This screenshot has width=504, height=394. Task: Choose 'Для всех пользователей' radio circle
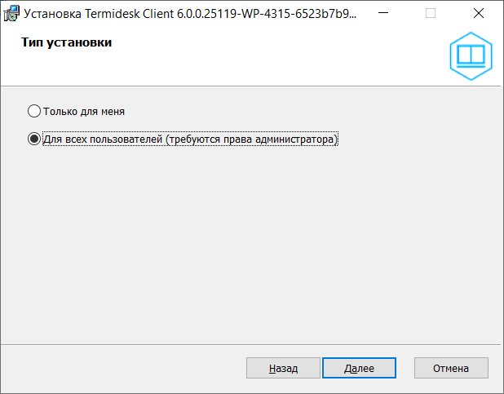click(x=33, y=139)
